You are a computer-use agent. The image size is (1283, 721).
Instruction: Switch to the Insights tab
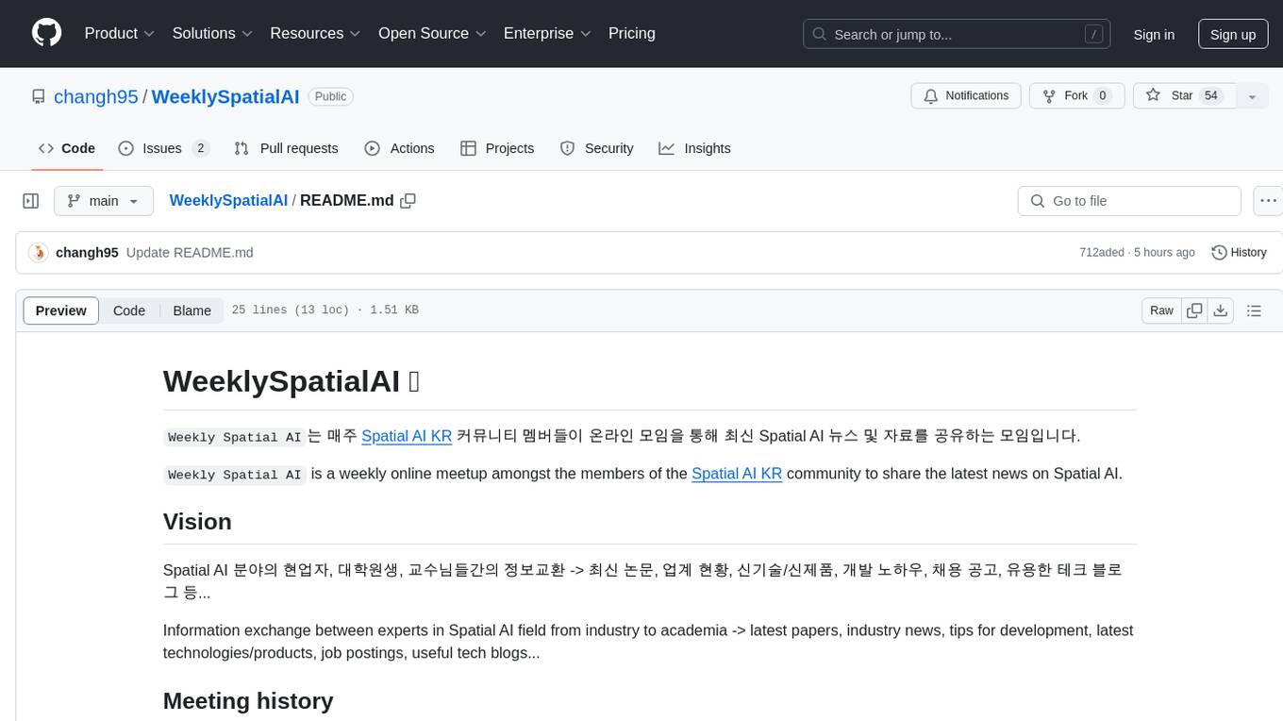pos(694,148)
